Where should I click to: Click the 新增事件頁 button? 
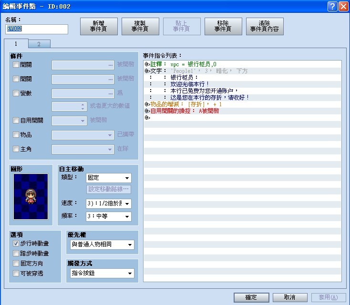[x=99, y=26]
